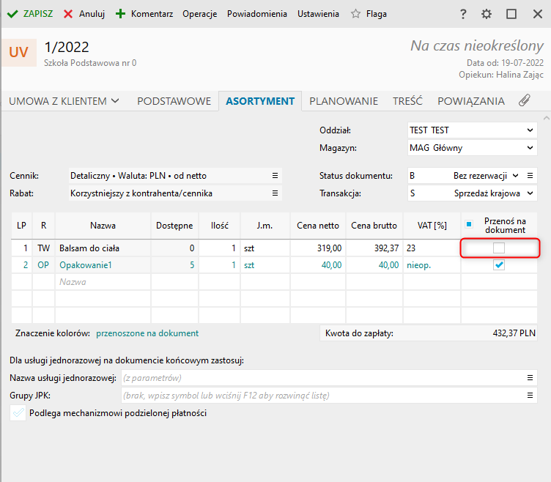Viewport: 551px width, 482px height.
Task: Click the Anuluj button label
Action: (x=92, y=14)
